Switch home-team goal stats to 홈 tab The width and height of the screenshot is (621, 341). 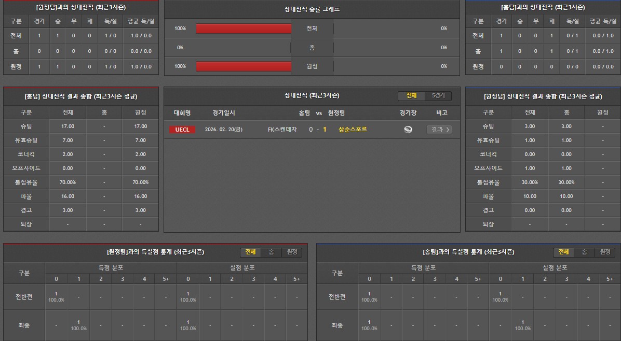584,252
